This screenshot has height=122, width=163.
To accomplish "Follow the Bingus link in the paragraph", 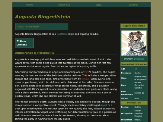I will pos(85,79).
